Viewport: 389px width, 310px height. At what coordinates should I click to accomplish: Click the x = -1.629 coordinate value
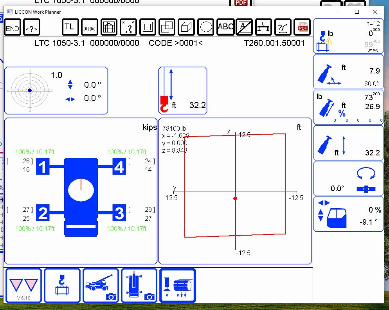click(x=176, y=135)
